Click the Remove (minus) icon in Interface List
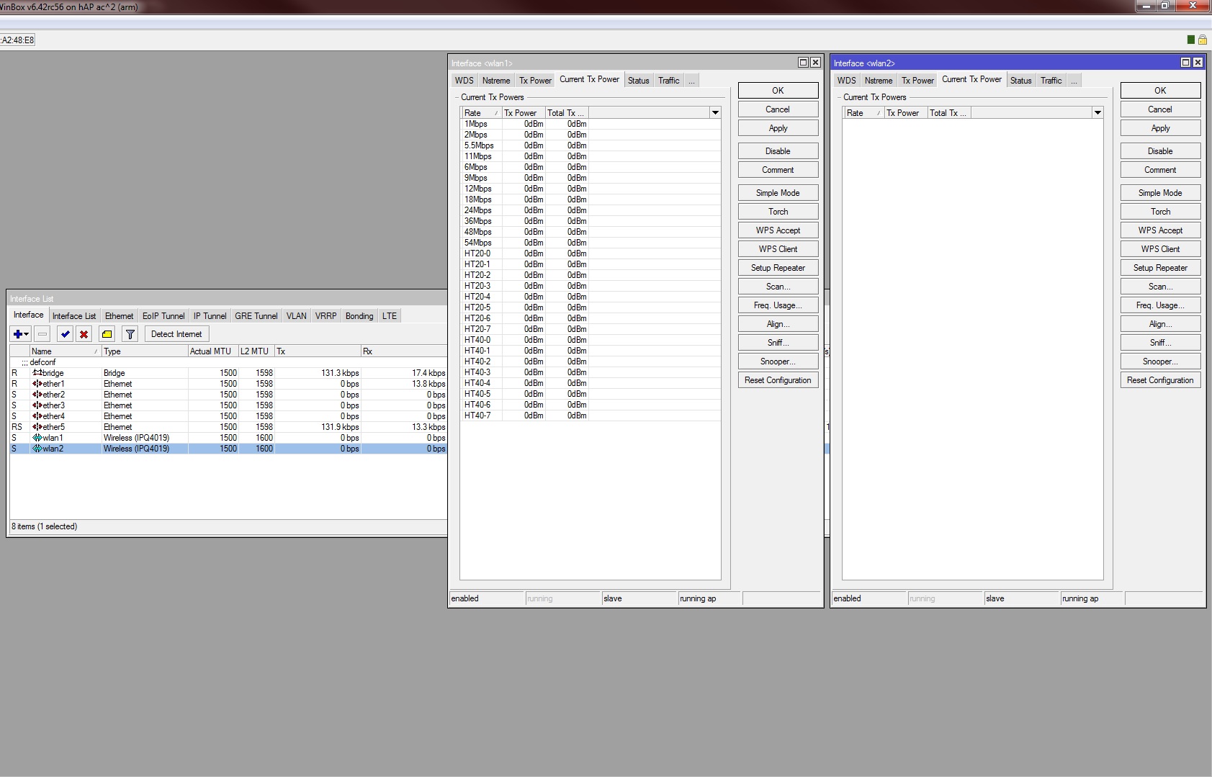Screen dimensions: 1212x777 coord(42,334)
